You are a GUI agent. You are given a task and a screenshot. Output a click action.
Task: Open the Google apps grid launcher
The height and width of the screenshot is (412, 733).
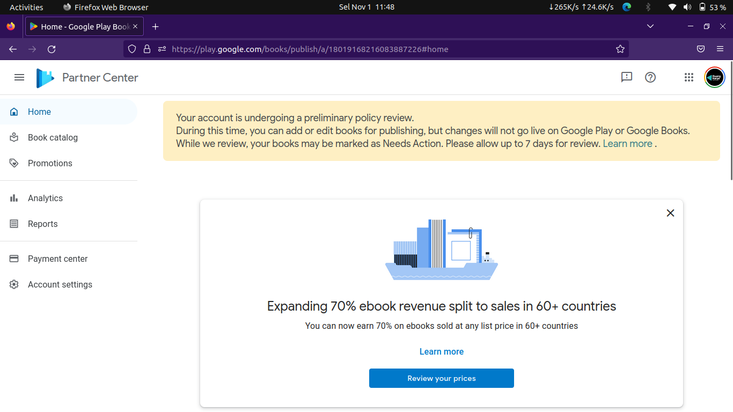pos(689,77)
